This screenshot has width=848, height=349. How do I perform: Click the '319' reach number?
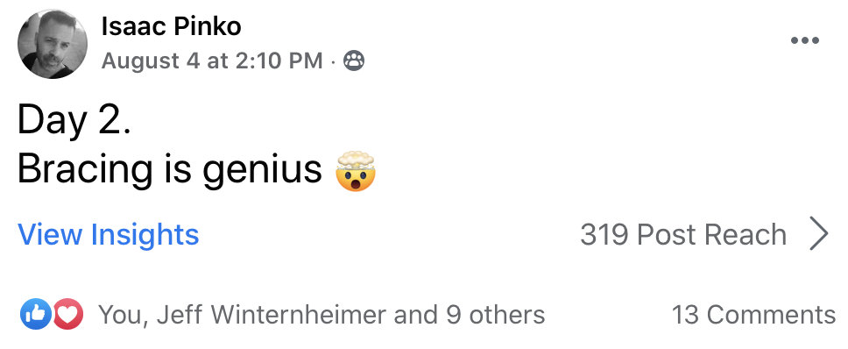coord(604,234)
